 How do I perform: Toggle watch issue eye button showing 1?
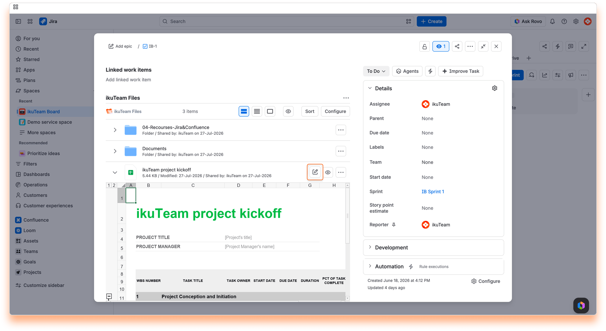[440, 46]
